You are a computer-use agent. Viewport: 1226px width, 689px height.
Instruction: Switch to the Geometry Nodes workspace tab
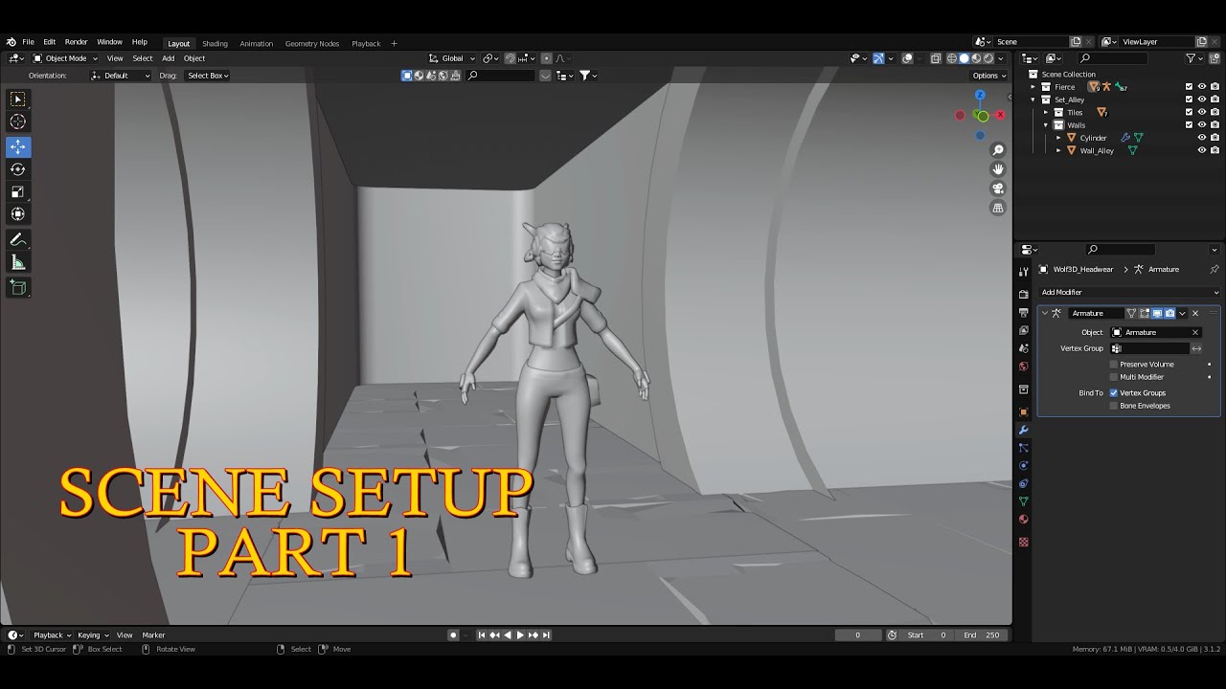pyautogui.click(x=312, y=43)
